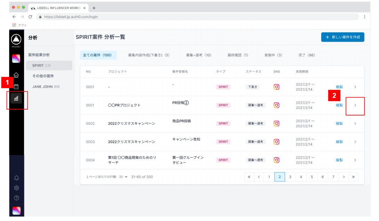Select SPIRIT 広告 in the side menu

click(x=49, y=65)
